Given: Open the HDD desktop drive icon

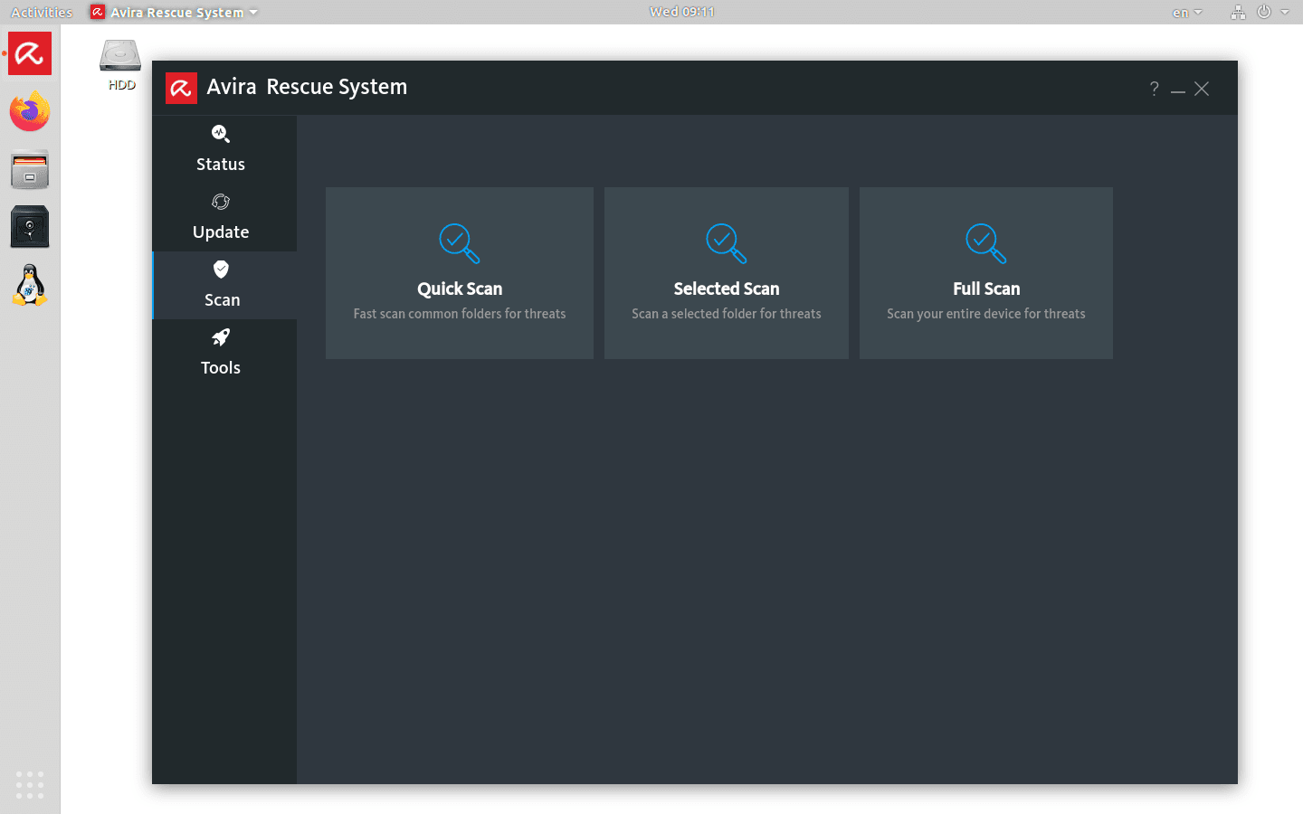Looking at the screenshot, I should (x=121, y=64).
